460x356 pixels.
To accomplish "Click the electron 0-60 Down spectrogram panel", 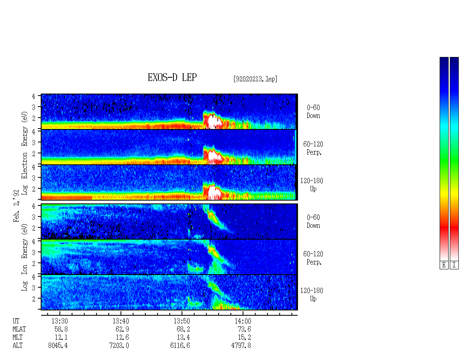I will point(169,111).
